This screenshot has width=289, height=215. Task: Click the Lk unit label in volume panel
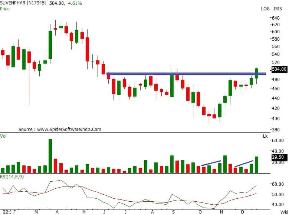265,136
